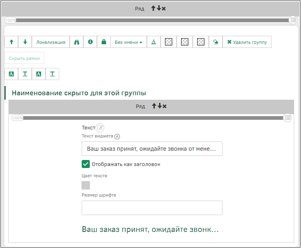Screen dimensions: 301x248
Task: Click the inner row 100% width label
Action: tap(17, 118)
